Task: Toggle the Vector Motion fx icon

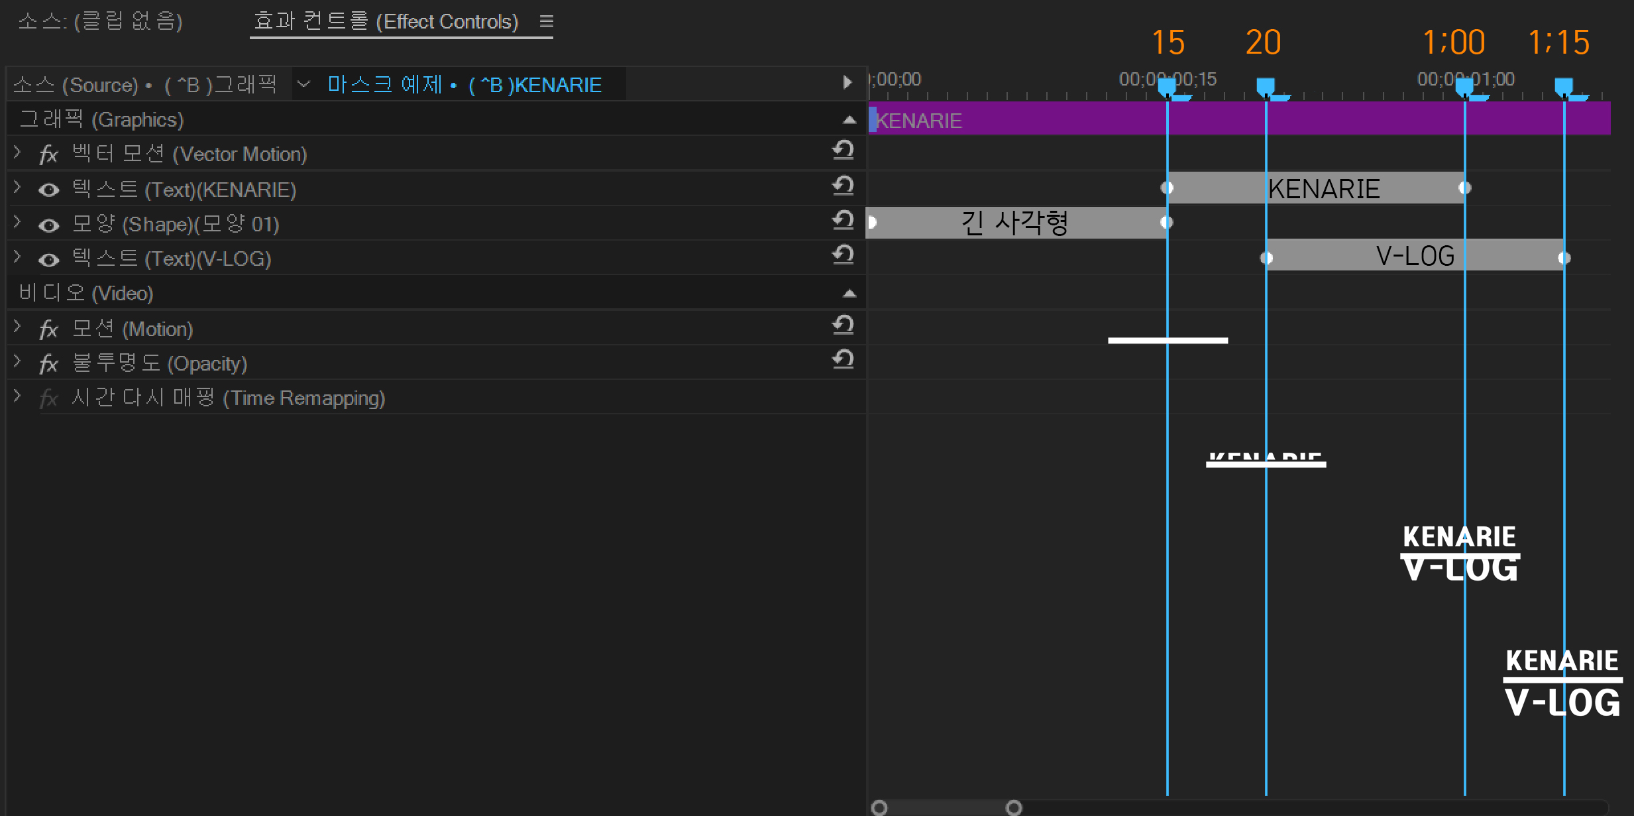Action: (x=48, y=155)
